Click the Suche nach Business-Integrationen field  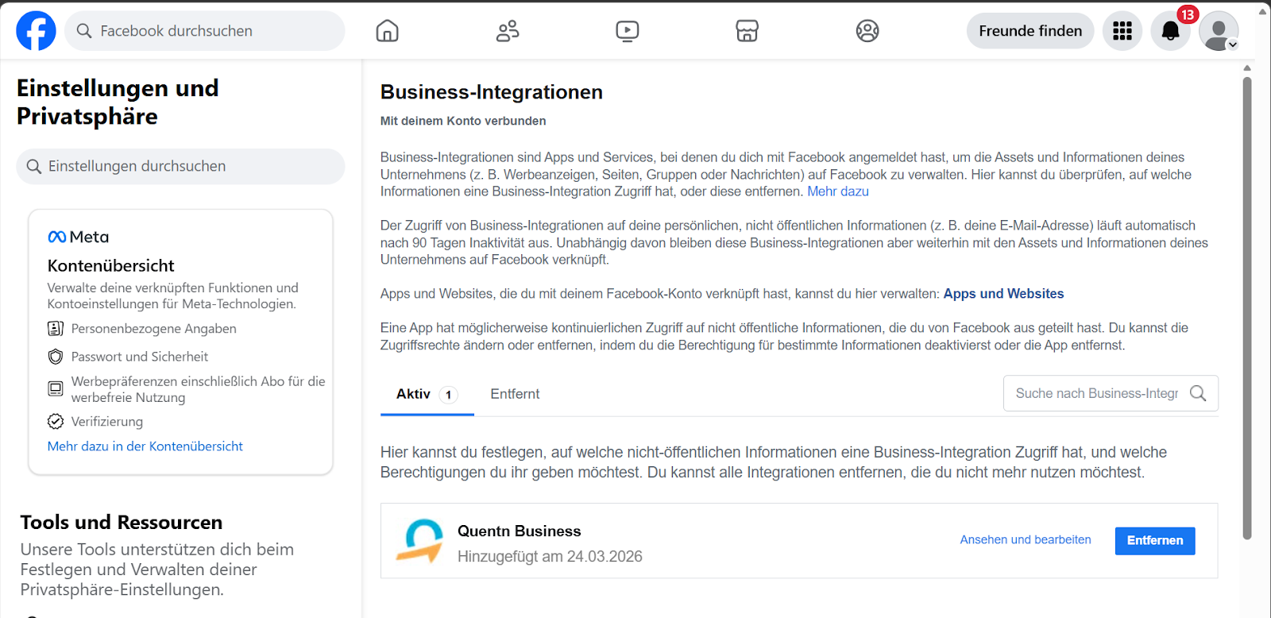coord(1097,394)
